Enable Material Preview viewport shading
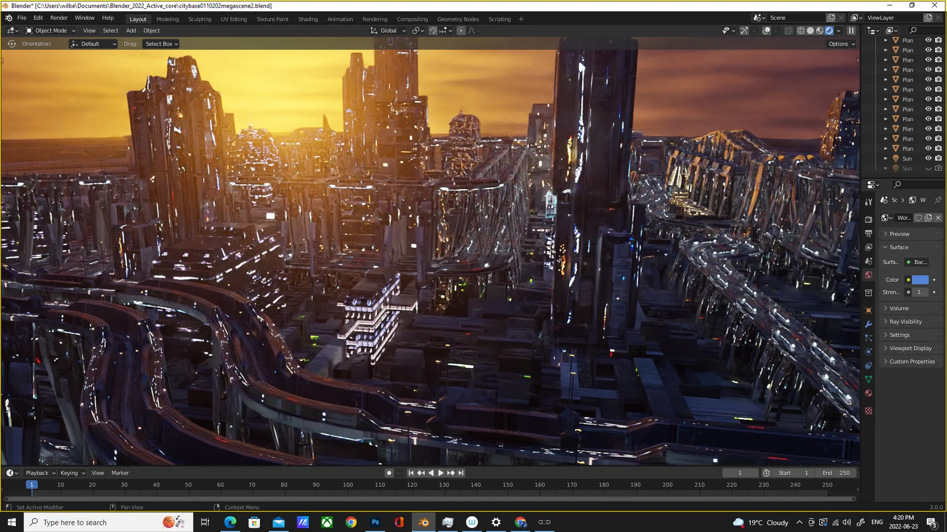The height and width of the screenshot is (532, 947). pos(819,31)
